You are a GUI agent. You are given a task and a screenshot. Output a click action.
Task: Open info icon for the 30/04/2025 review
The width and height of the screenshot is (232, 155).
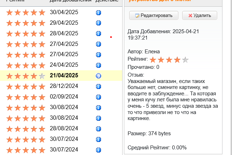pyautogui.click(x=99, y=13)
